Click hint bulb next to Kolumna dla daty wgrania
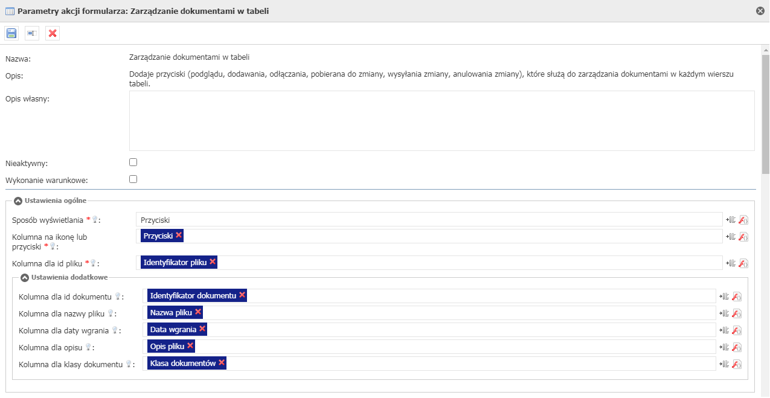The height and width of the screenshot is (398, 770). pos(115,330)
